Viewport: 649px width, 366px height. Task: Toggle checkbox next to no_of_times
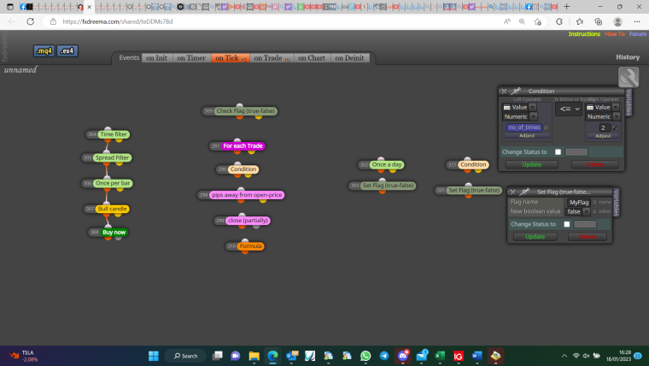(546, 127)
